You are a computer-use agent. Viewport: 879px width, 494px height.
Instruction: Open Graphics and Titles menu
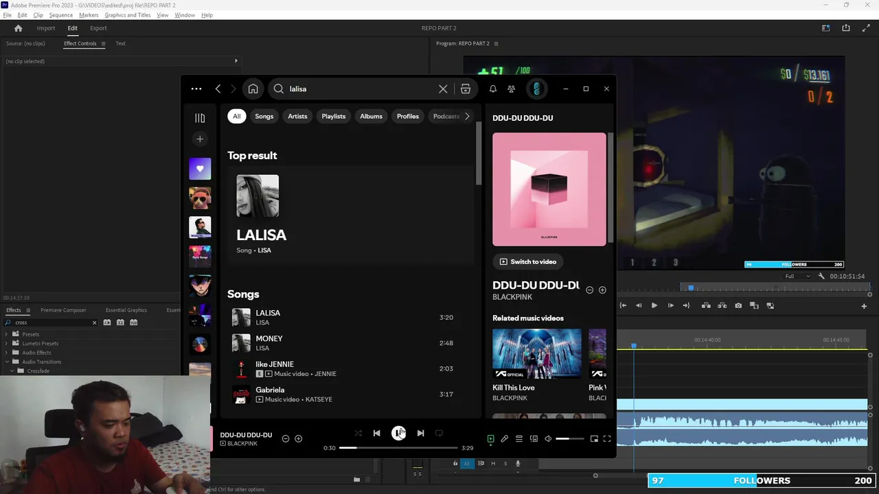click(128, 15)
